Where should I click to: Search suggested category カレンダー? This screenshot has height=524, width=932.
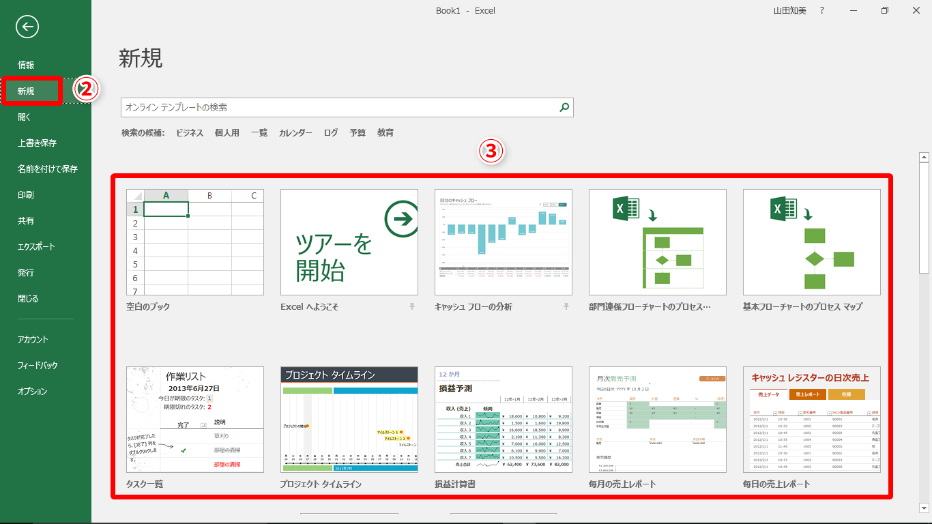click(295, 133)
